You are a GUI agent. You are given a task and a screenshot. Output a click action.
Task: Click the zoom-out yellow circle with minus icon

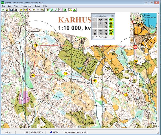(26, 10)
